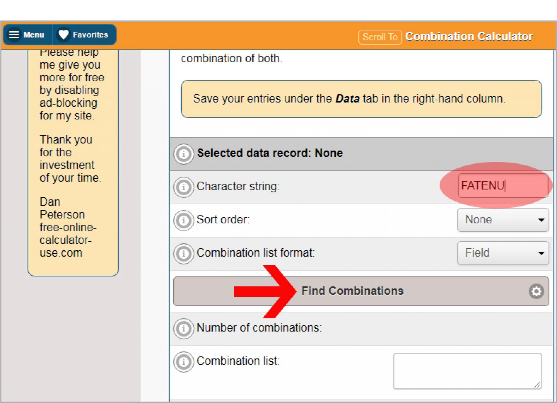The height and width of the screenshot is (403, 557).
Task: Click the Save your entries notice box
Action: 361,99
